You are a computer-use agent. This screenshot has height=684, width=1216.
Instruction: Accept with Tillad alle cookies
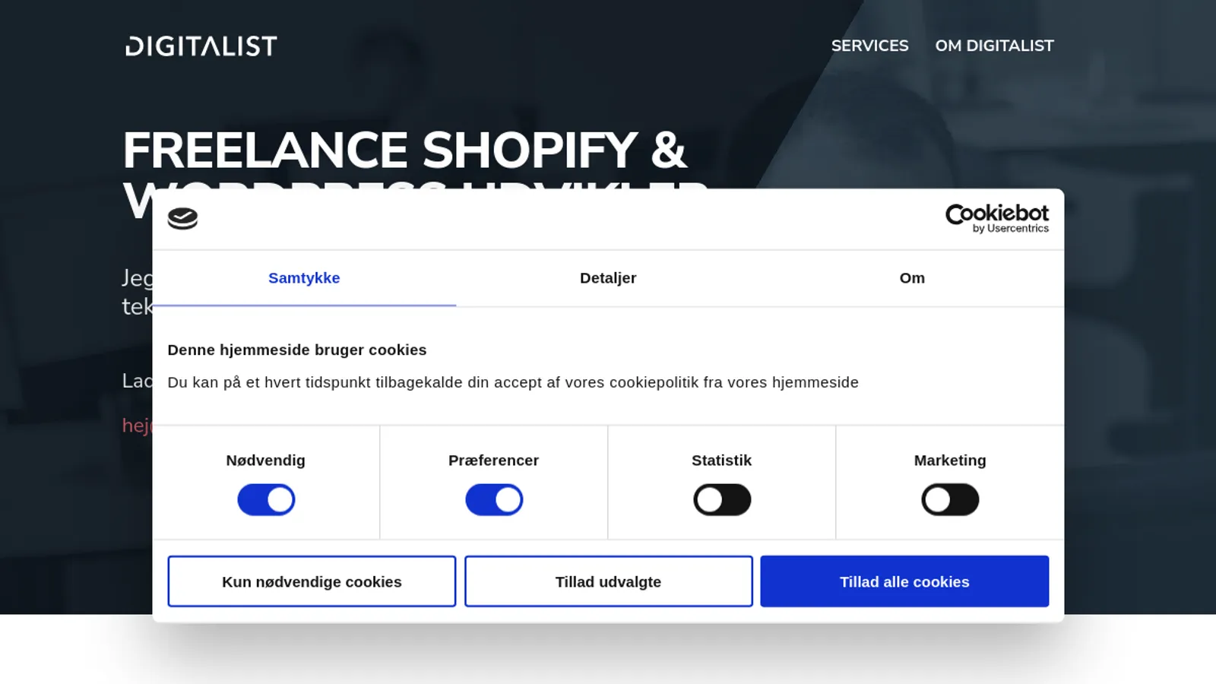click(904, 581)
